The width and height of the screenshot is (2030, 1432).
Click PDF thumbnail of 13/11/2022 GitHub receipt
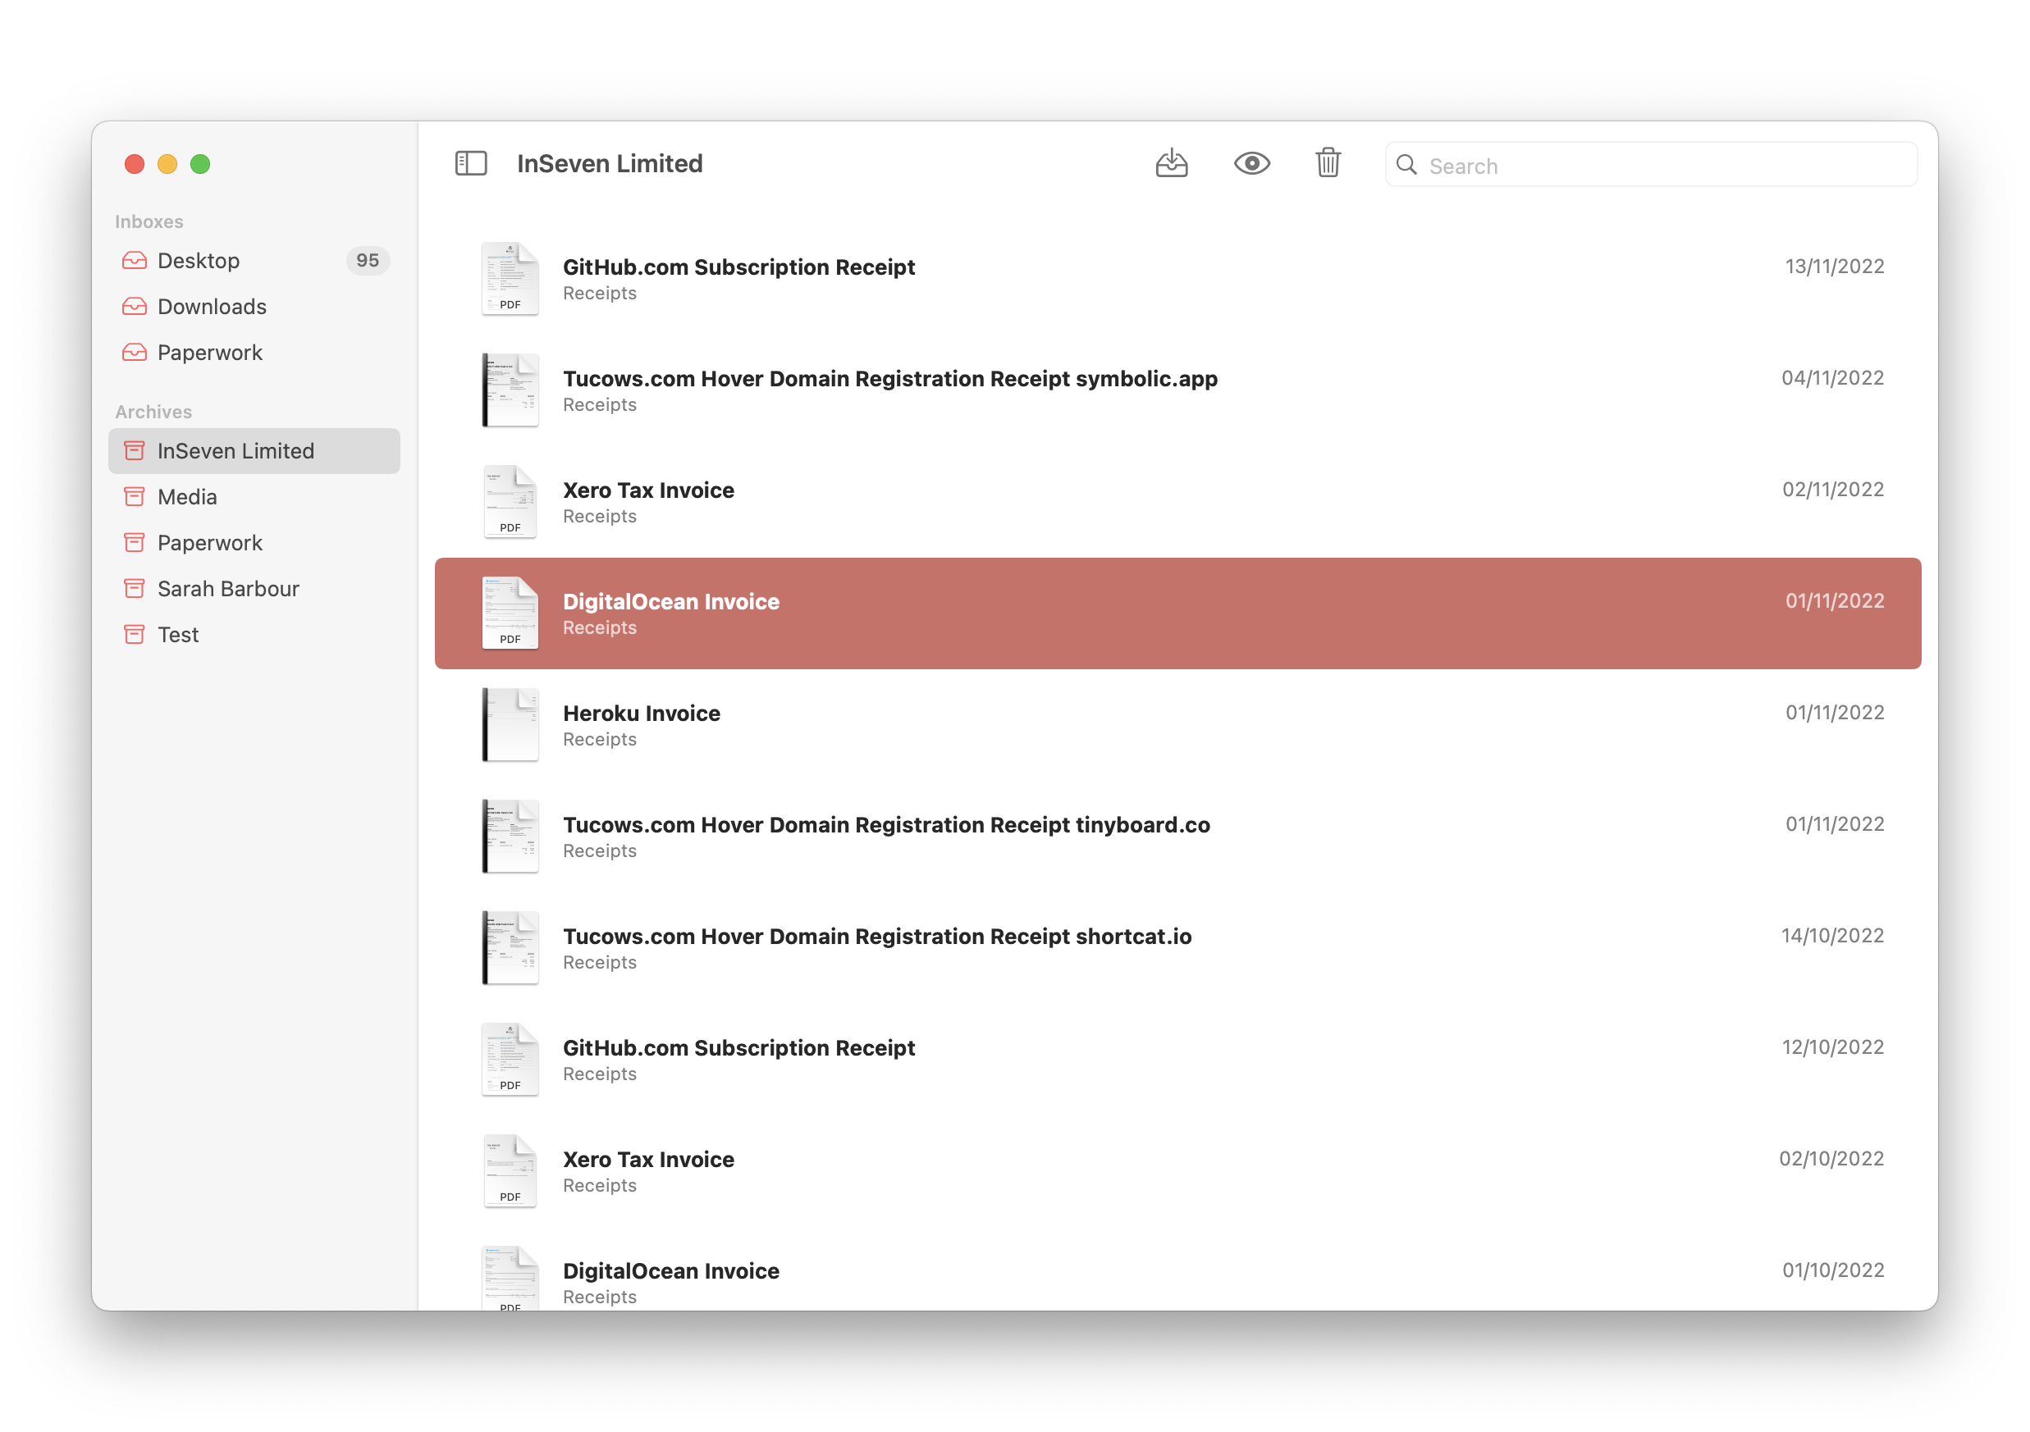(510, 280)
